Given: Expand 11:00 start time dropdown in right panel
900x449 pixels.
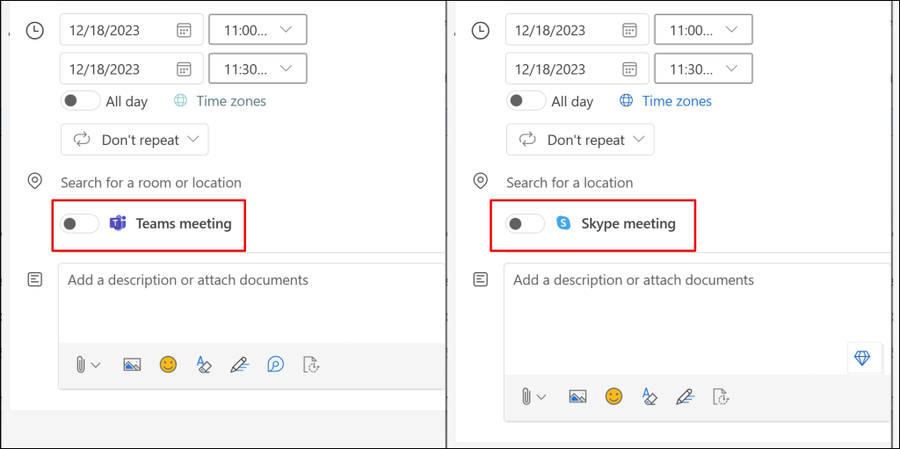Looking at the screenshot, I should 703,29.
